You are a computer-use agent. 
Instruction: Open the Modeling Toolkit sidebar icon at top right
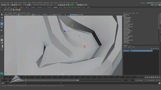coord(152,5)
